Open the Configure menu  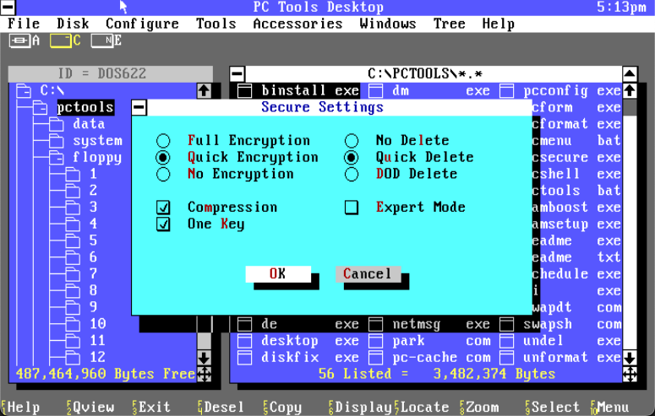tap(142, 24)
